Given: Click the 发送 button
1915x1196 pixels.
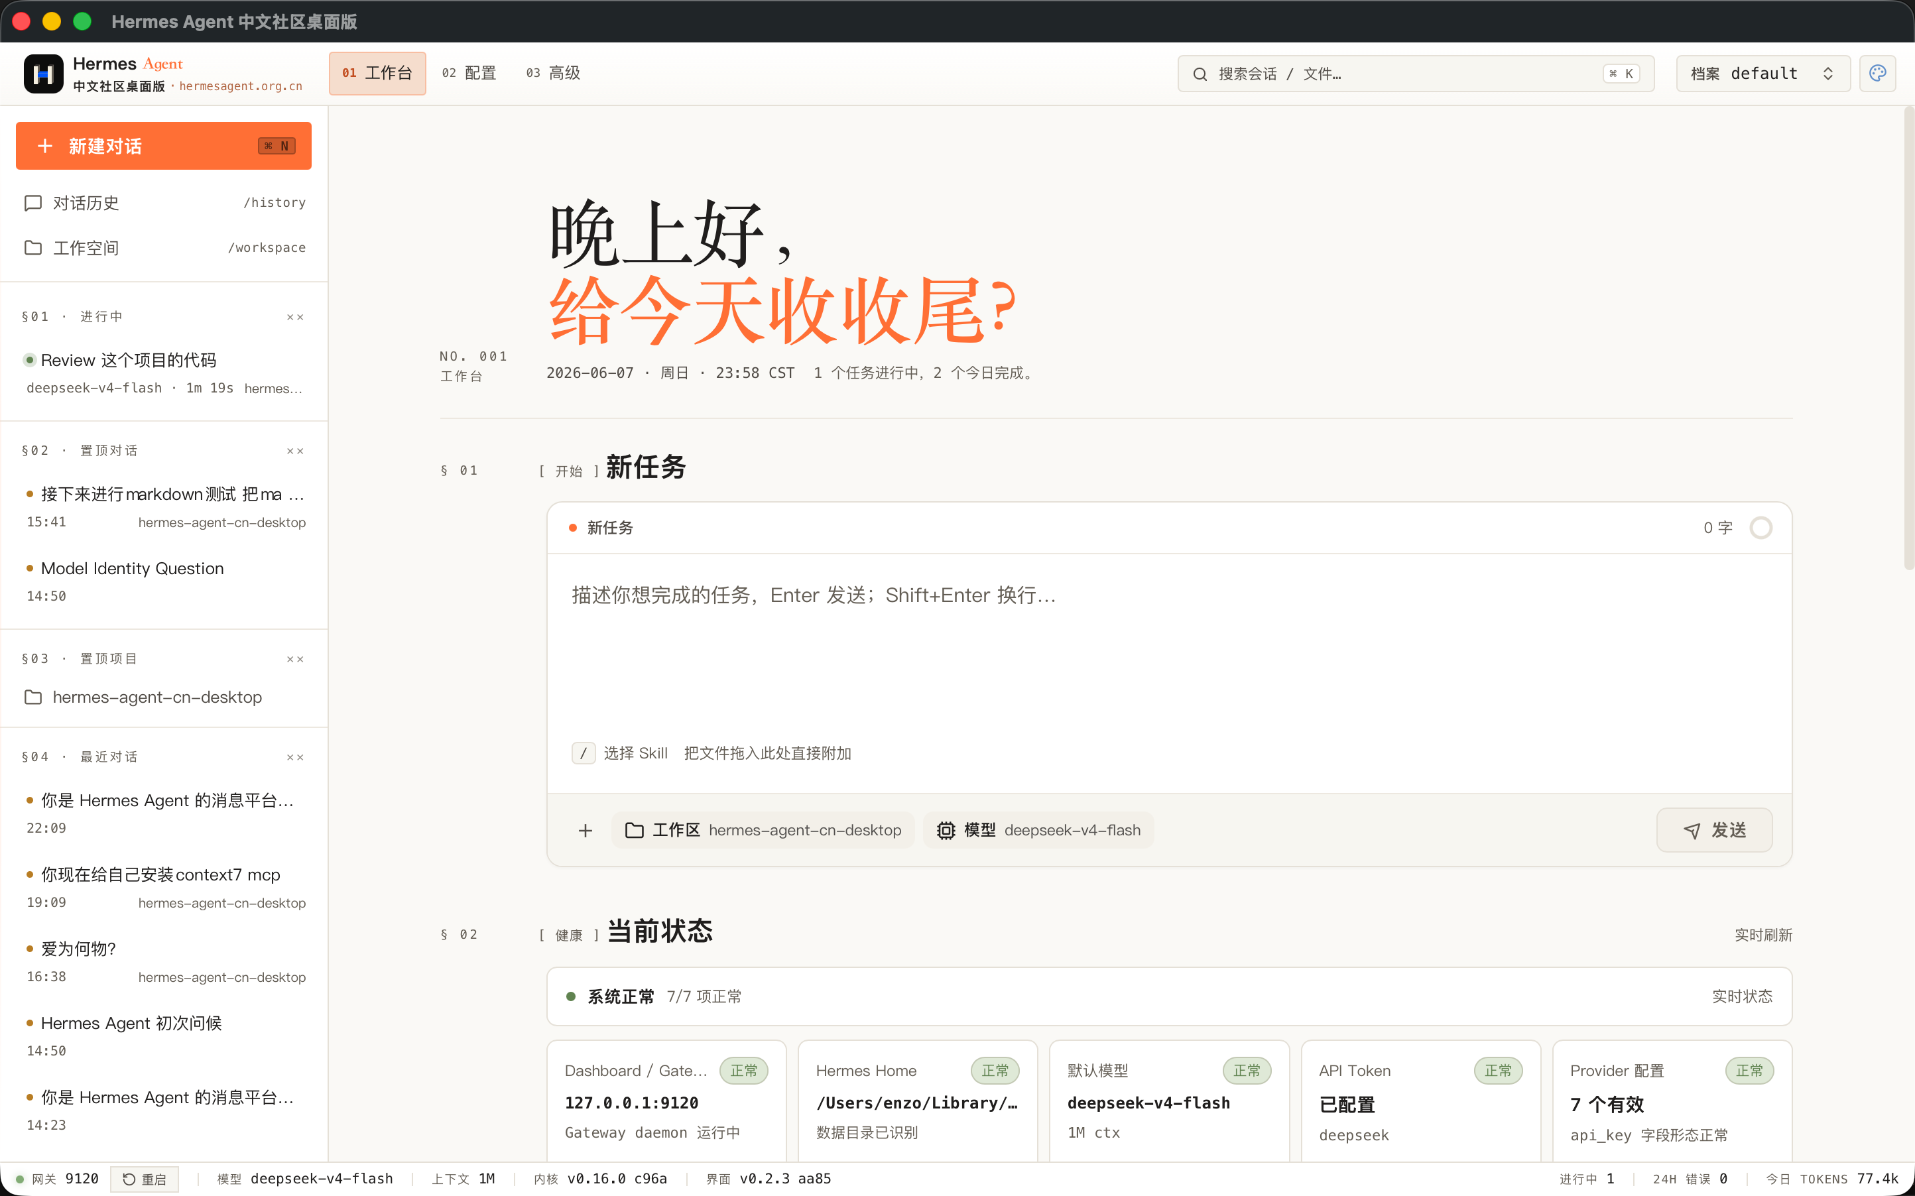Looking at the screenshot, I should 1714,830.
